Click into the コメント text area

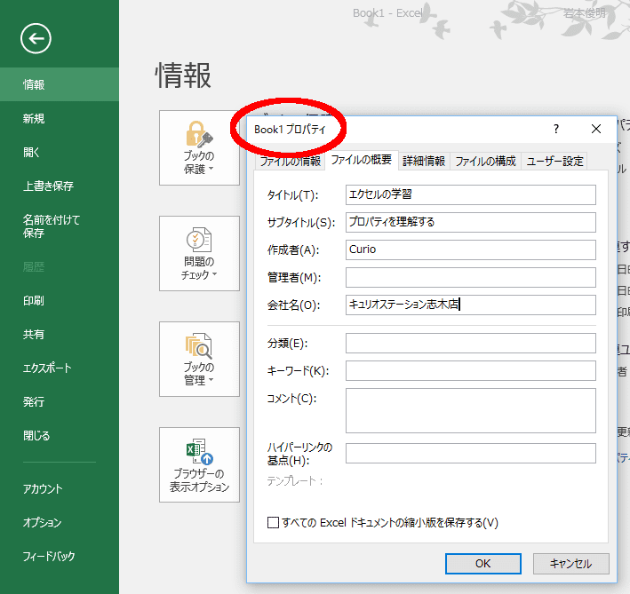point(470,410)
